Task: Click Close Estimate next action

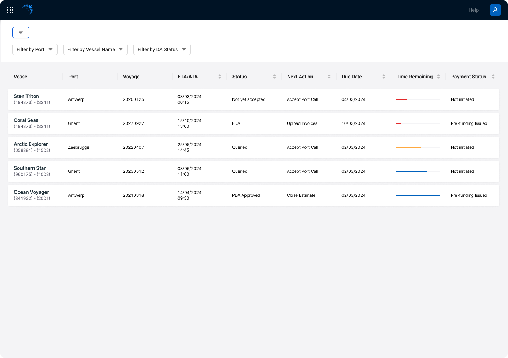Action: click(301, 195)
